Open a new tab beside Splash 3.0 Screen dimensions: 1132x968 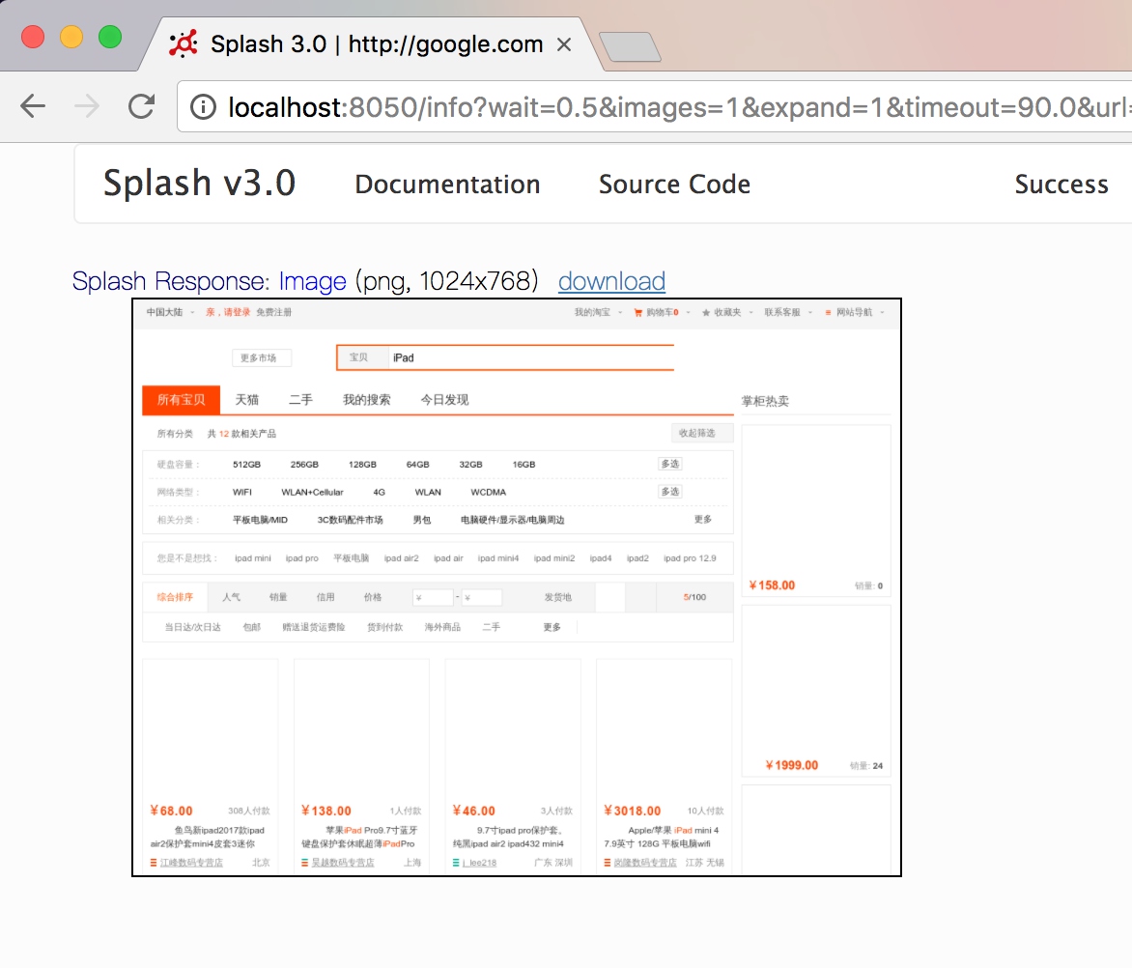point(630,46)
